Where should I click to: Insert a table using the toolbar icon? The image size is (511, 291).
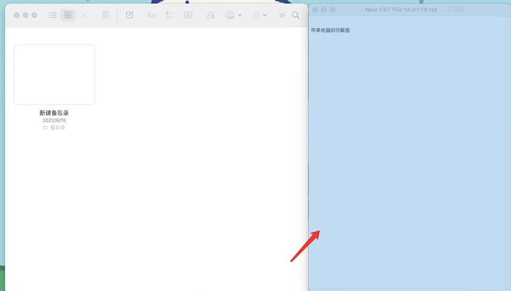click(x=188, y=15)
